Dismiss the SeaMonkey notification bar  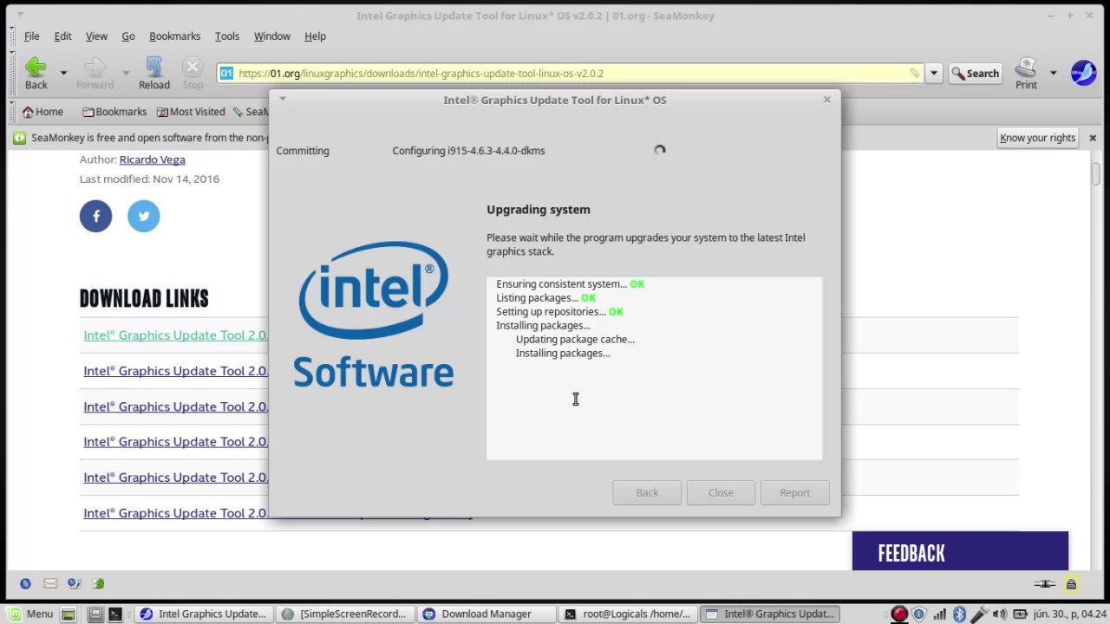1093,138
